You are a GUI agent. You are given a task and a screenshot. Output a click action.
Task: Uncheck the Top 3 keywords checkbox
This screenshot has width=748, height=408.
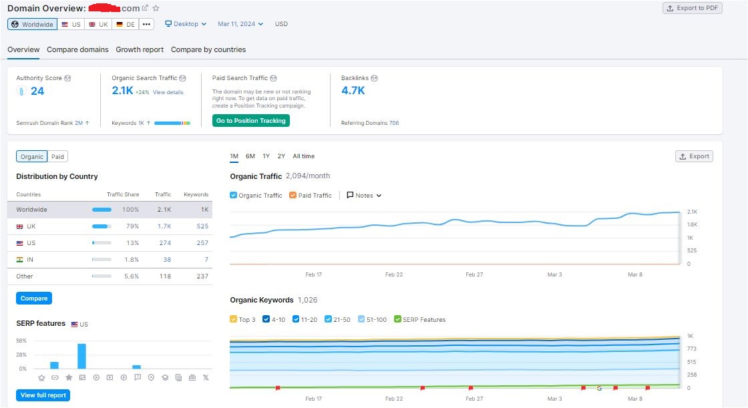pos(233,320)
